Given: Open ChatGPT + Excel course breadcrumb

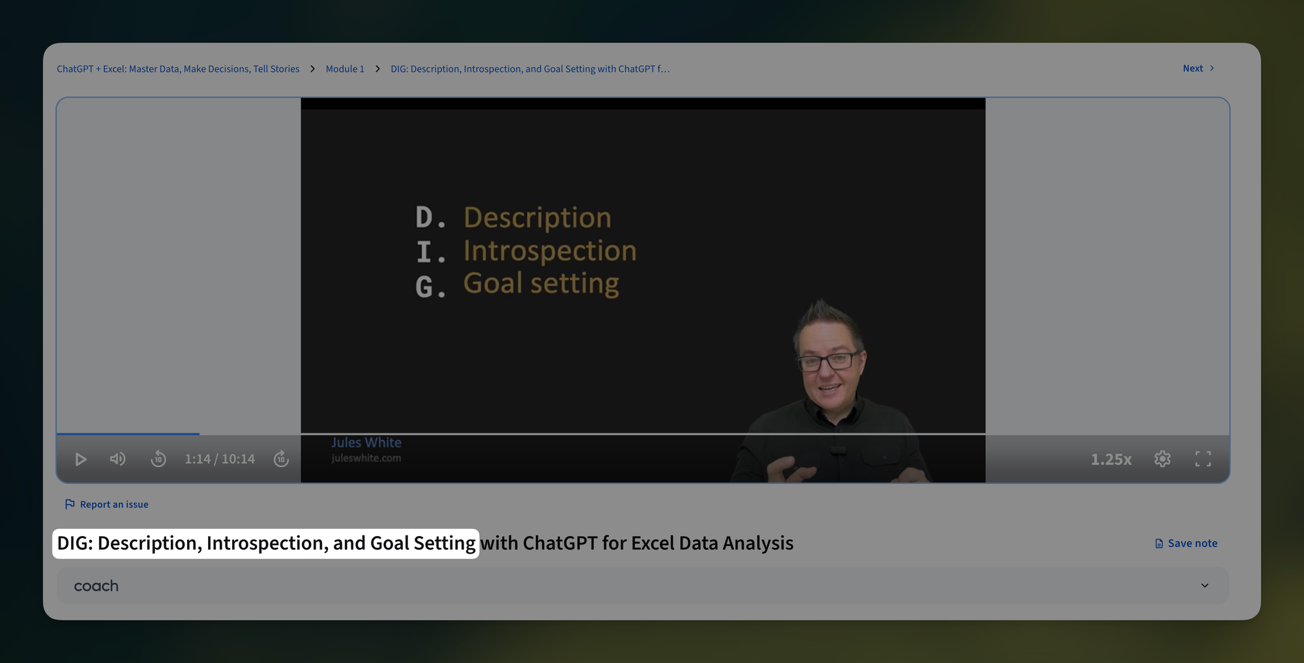Looking at the screenshot, I should coord(178,69).
